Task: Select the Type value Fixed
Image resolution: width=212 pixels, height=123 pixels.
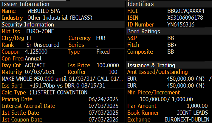Action: point(103,52)
